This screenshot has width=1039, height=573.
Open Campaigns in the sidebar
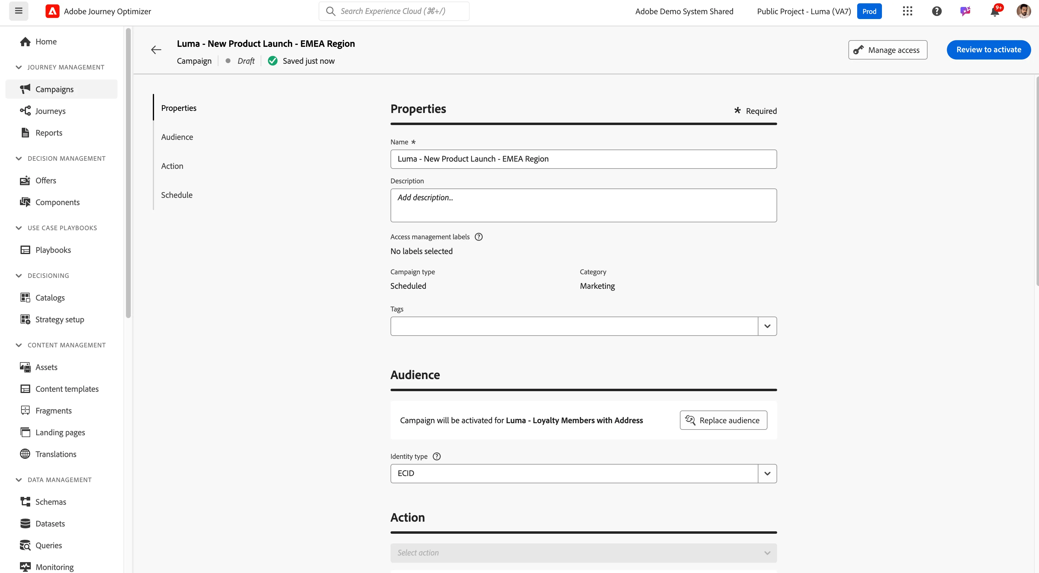[x=61, y=89]
